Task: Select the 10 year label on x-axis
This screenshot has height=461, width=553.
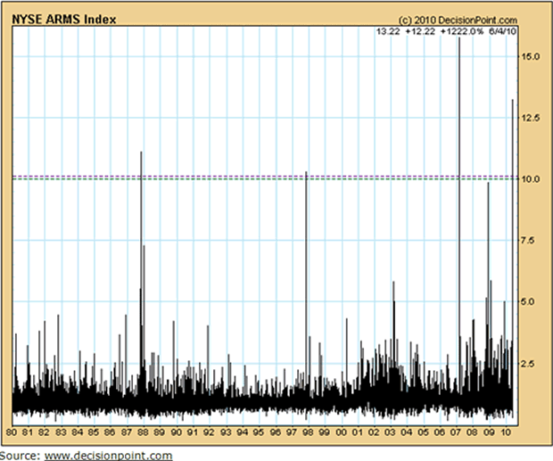Action: (x=505, y=432)
